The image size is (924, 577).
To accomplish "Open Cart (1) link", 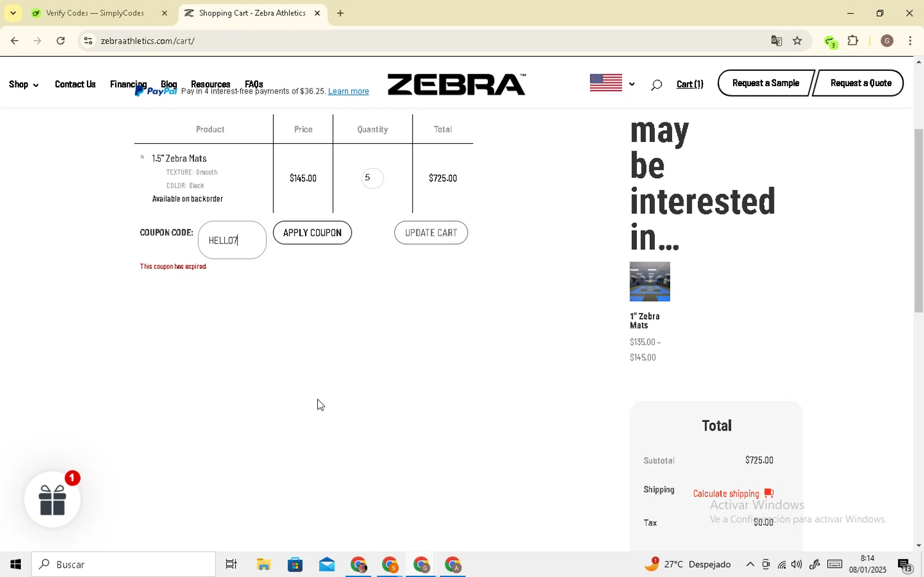I will pos(690,85).
